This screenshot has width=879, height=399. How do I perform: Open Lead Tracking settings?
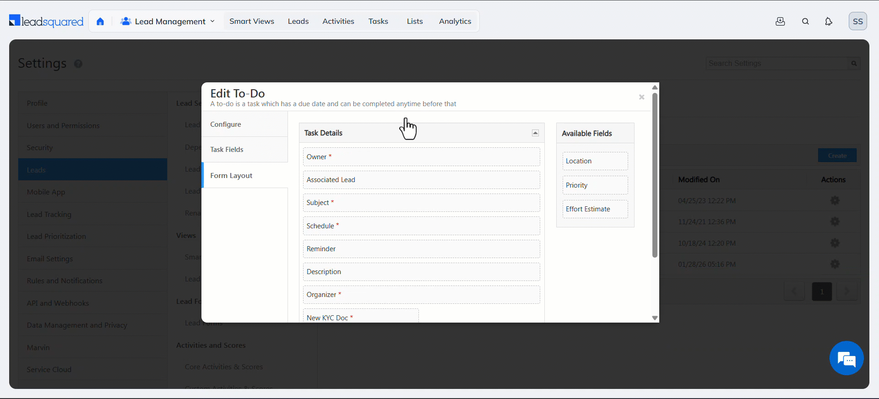coord(92,214)
